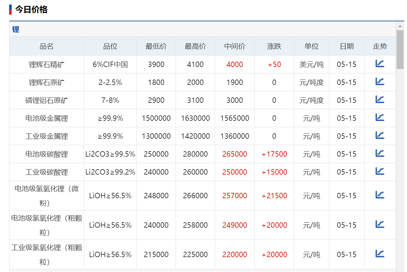Click the 今日价格 section title
Image resolution: width=407 pixels, height=272 pixels.
pyautogui.click(x=31, y=9)
